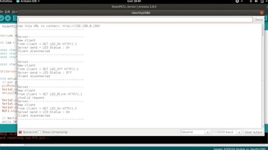Click the clock in the top bar
Image resolution: width=268 pixels, height=150 pixels.
point(134,1)
